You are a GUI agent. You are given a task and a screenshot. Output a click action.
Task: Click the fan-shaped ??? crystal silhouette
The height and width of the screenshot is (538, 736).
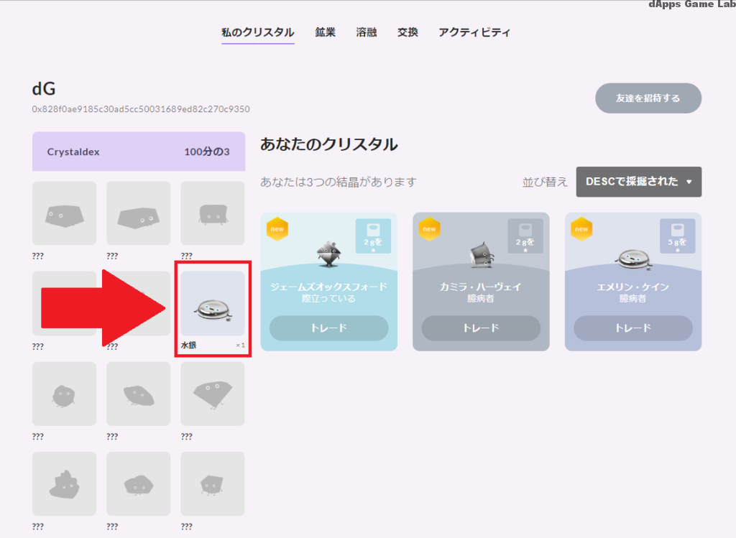pos(212,394)
